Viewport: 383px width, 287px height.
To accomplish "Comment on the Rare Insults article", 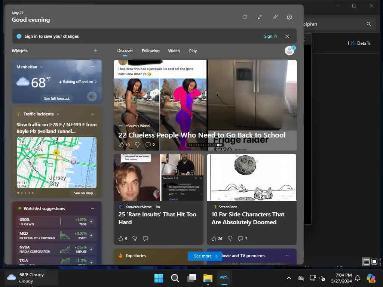I will (x=145, y=238).
